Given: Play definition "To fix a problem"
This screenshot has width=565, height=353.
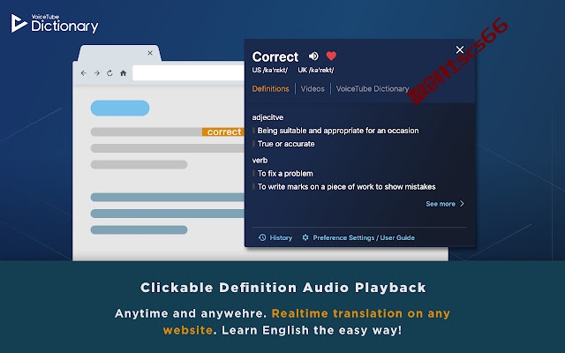Looking at the screenshot, I should point(285,174).
